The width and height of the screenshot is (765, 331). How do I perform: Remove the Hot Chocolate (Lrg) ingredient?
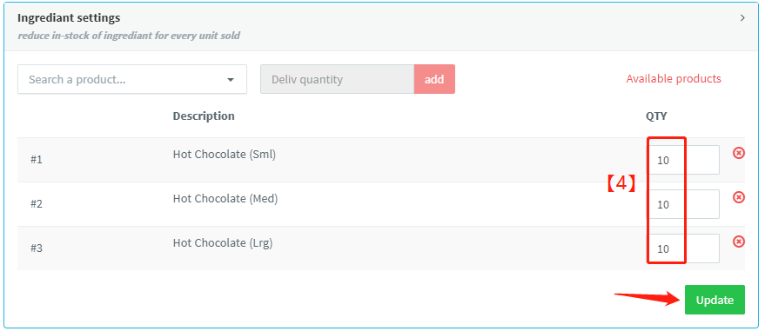pyautogui.click(x=739, y=242)
